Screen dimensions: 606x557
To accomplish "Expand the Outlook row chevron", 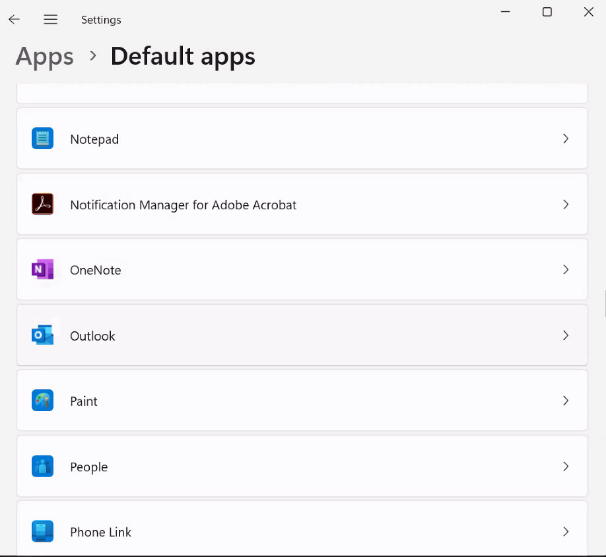I will (x=566, y=335).
